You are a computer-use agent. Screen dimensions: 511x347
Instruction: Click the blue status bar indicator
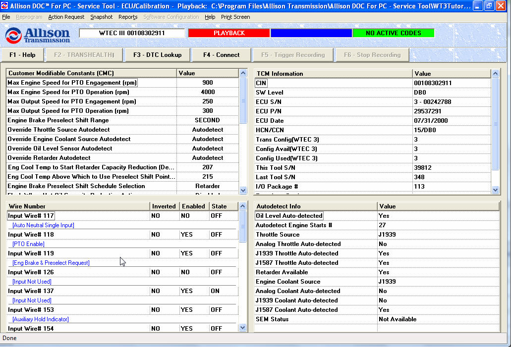click(x=311, y=33)
